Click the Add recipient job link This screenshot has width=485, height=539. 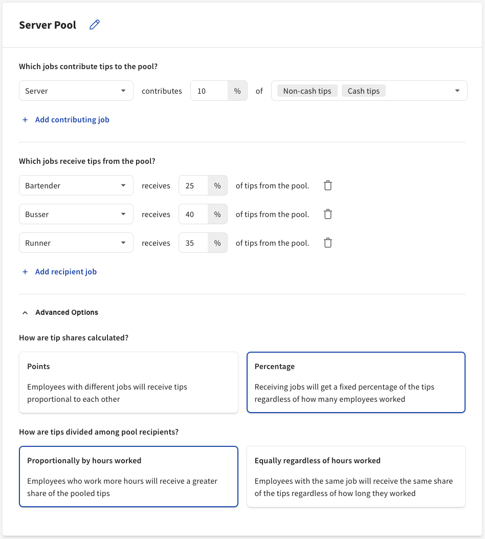click(x=66, y=271)
